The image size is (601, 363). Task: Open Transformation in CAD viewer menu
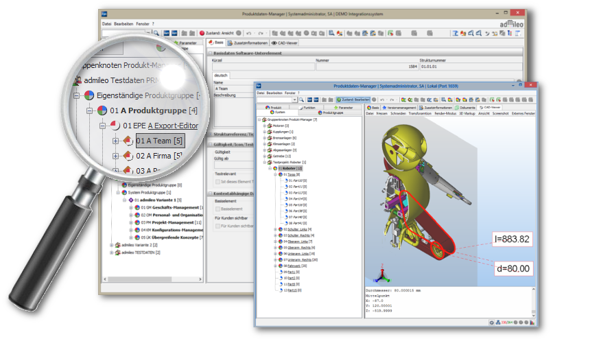coord(420,113)
